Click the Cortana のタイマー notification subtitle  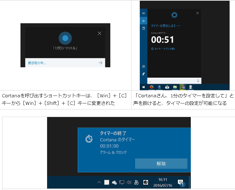pyautogui.click(x=117, y=140)
